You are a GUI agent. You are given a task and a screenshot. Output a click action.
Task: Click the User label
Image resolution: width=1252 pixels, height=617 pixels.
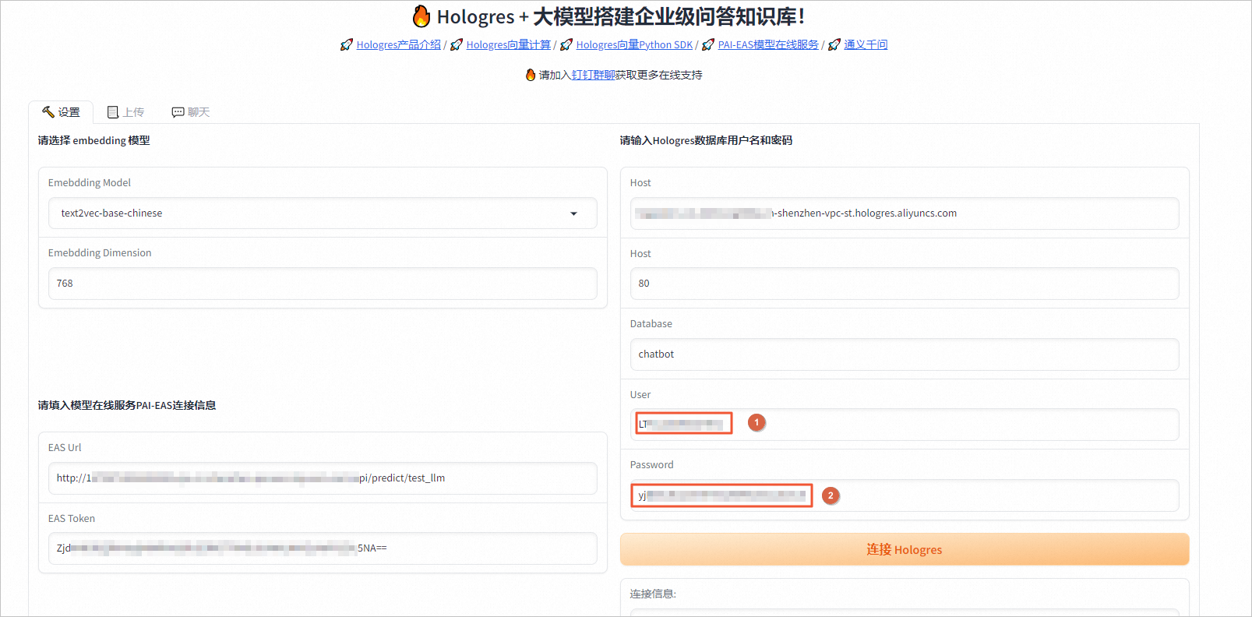coord(640,395)
